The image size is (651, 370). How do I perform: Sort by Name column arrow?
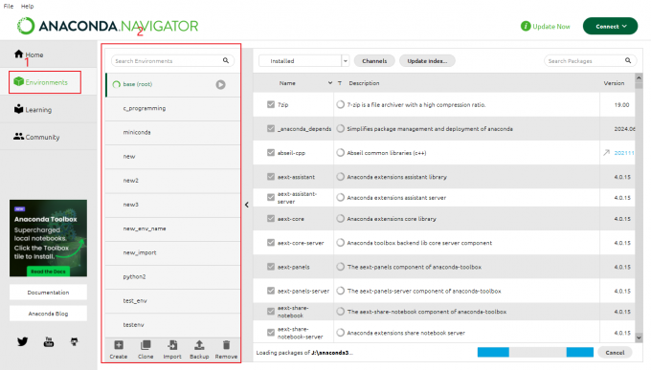click(x=330, y=83)
